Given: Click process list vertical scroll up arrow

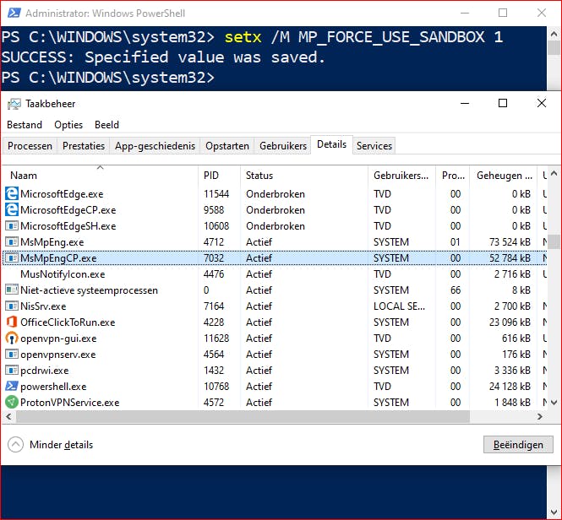Looking at the screenshot, I should pos(554,173).
